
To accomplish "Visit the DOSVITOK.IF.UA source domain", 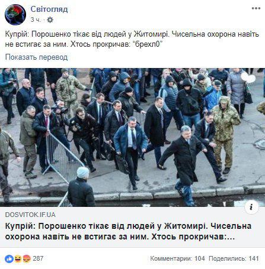I will tap(30, 215).
